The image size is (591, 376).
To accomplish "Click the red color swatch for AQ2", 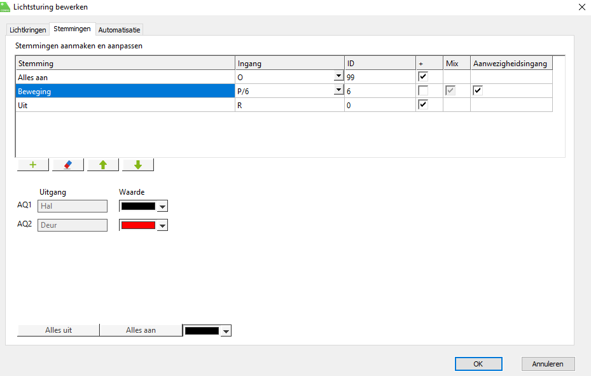I will pos(138,225).
